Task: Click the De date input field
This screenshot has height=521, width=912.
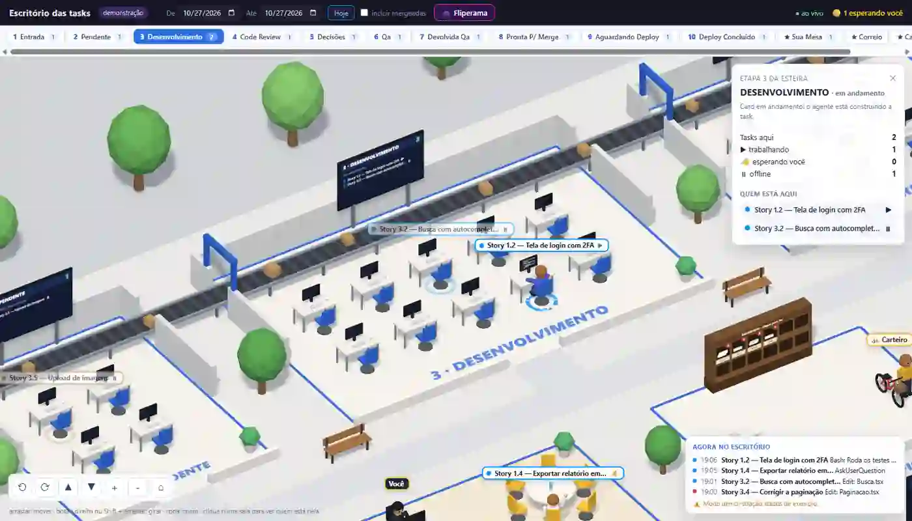Action: tap(208, 13)
